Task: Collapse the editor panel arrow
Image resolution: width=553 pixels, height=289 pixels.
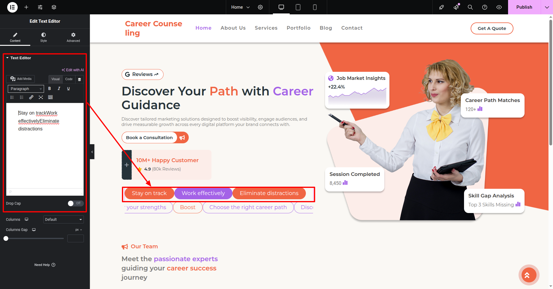Action: click(92, 152)
